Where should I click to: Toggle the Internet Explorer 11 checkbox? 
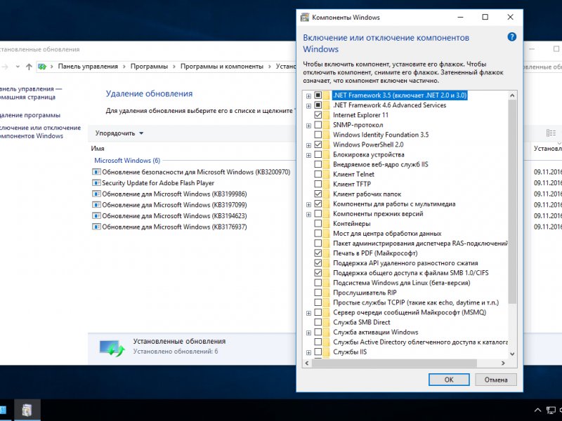318,115
